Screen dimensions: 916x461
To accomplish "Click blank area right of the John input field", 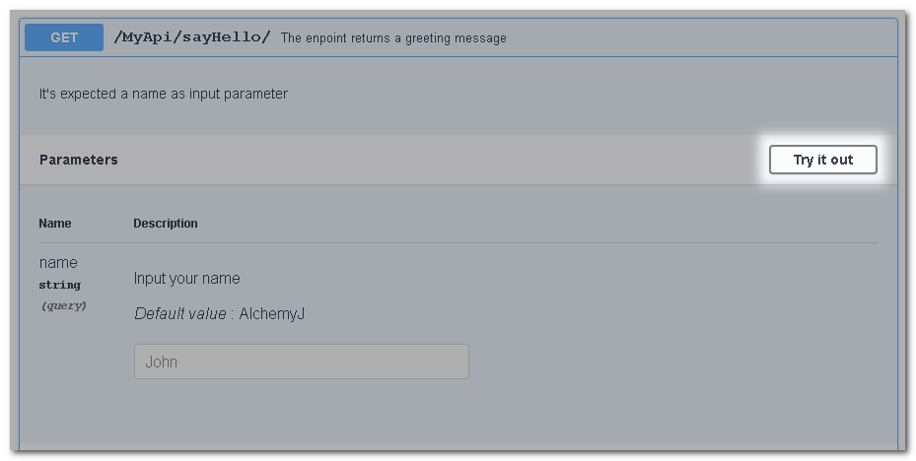I will coord(670,362).
